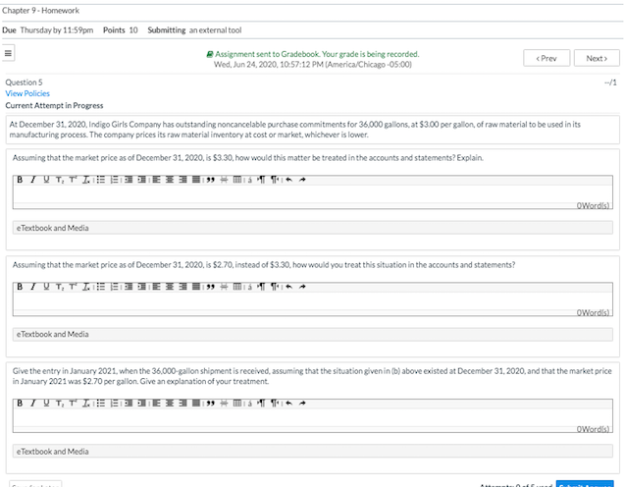Insert block quote in the January 2021 entry editor

[211, 404]
